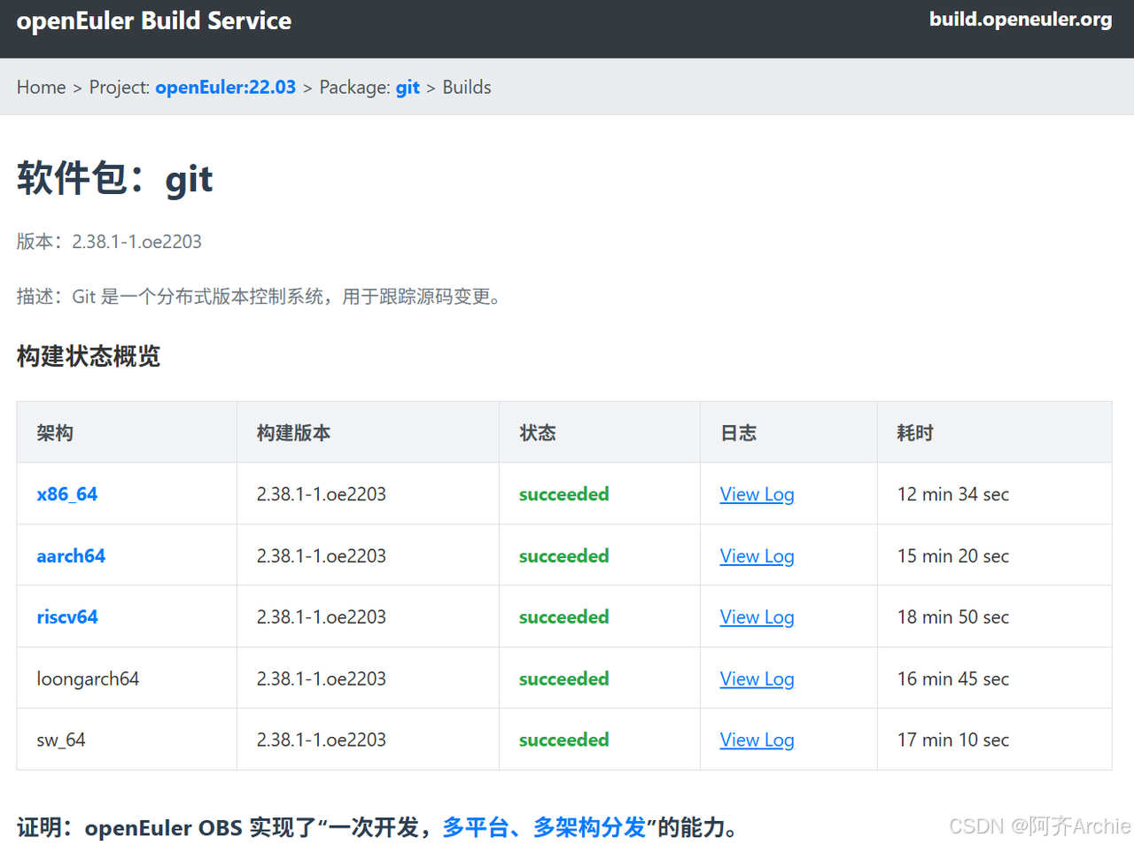Click the 16 min 45 sec duration
1134x845 pixels.
click(x=953, y=679)
